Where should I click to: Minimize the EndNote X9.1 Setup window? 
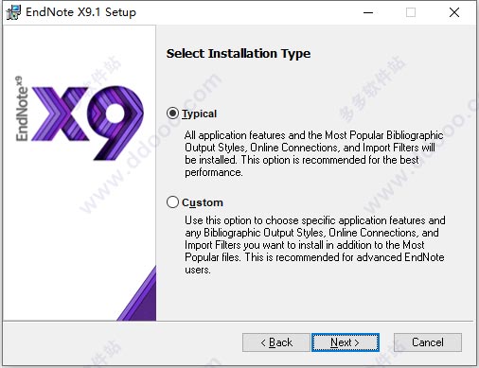tap(368, 12)
